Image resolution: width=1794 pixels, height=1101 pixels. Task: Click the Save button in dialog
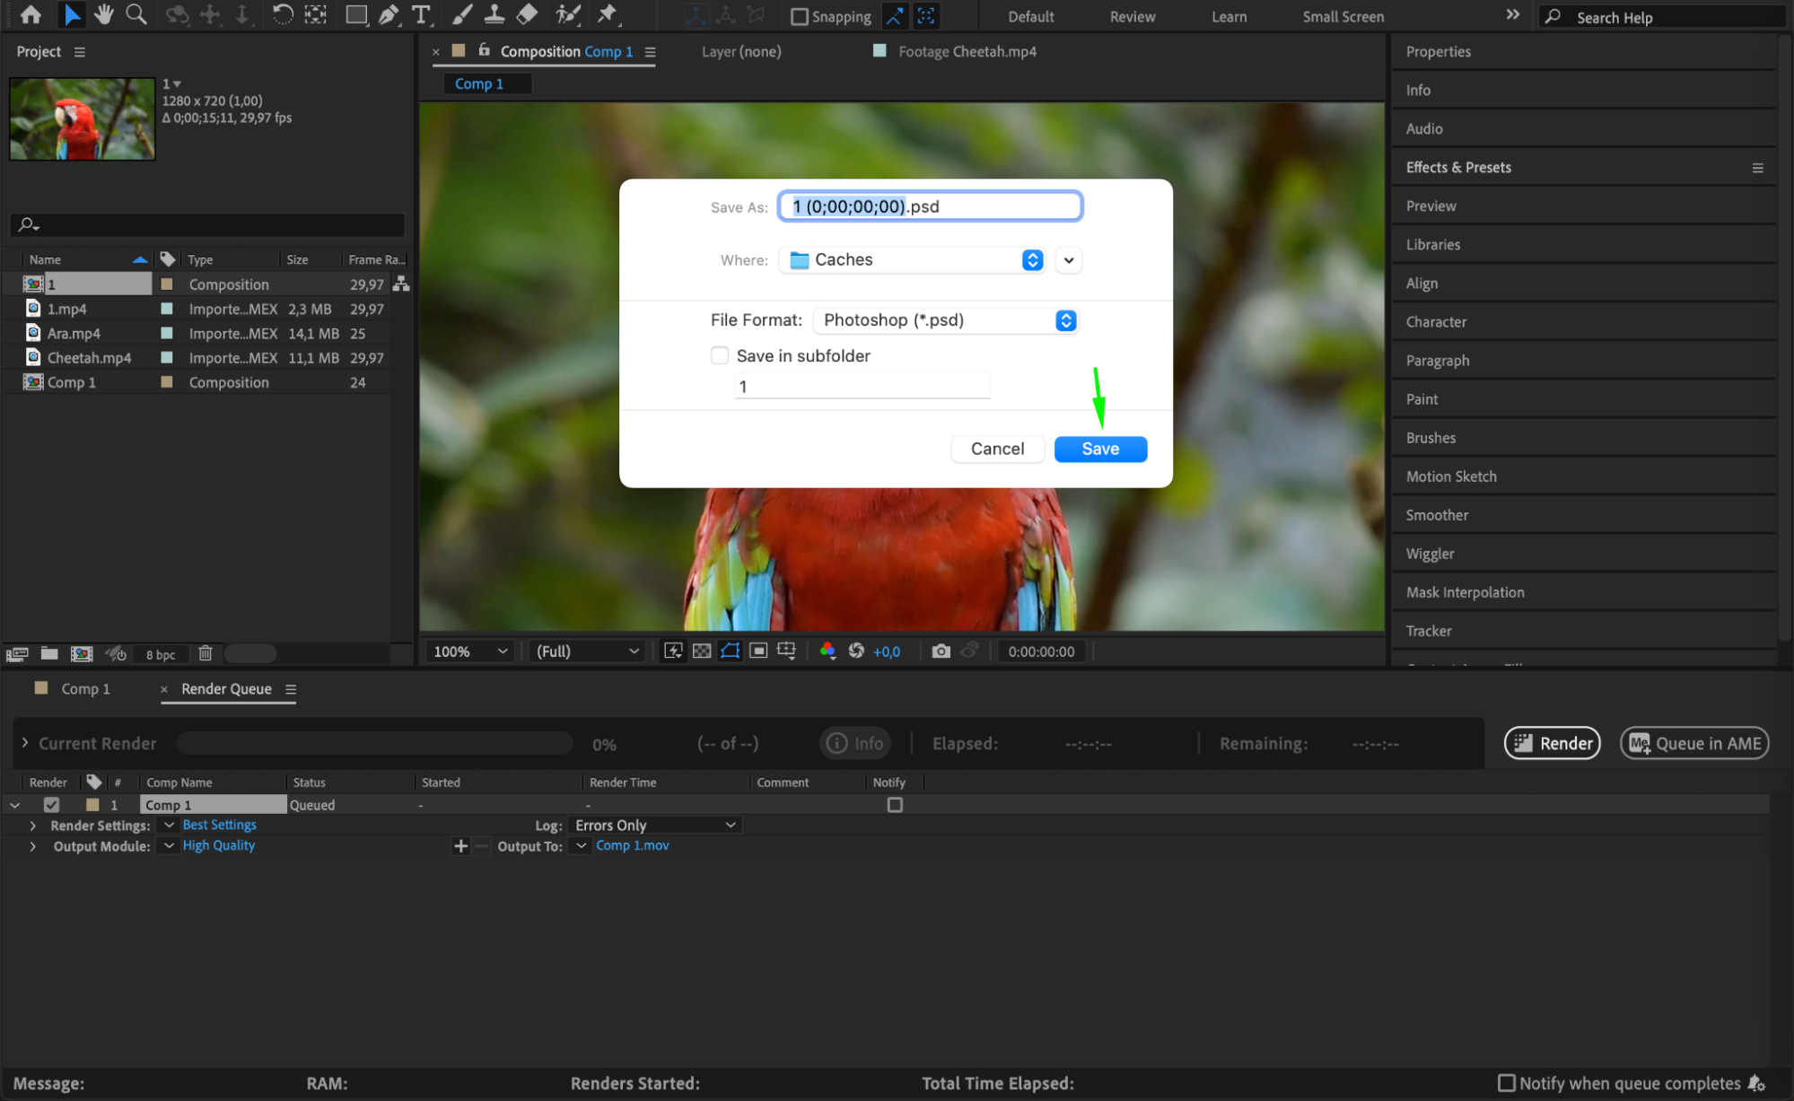(1100, 449)
